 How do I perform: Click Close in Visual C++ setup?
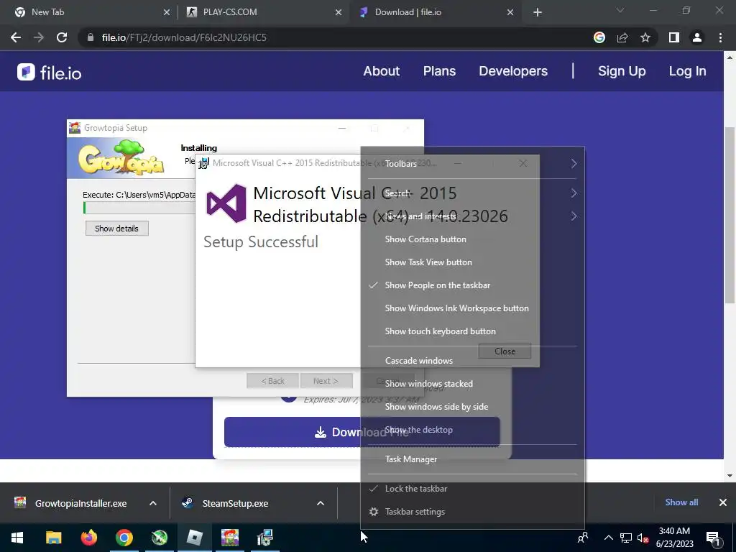(505, 351)
